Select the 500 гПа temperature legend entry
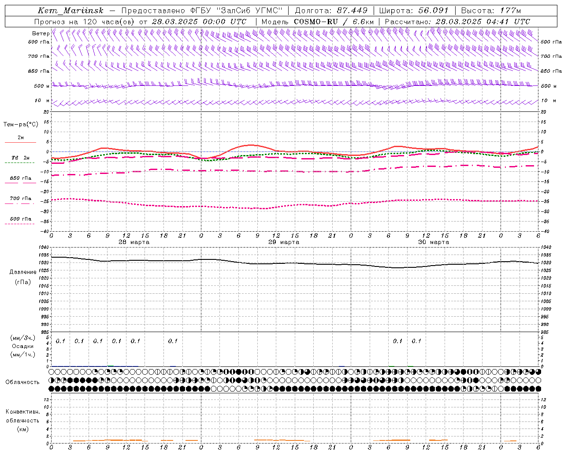This screenshot has height=451, width=564. (21, 219)
